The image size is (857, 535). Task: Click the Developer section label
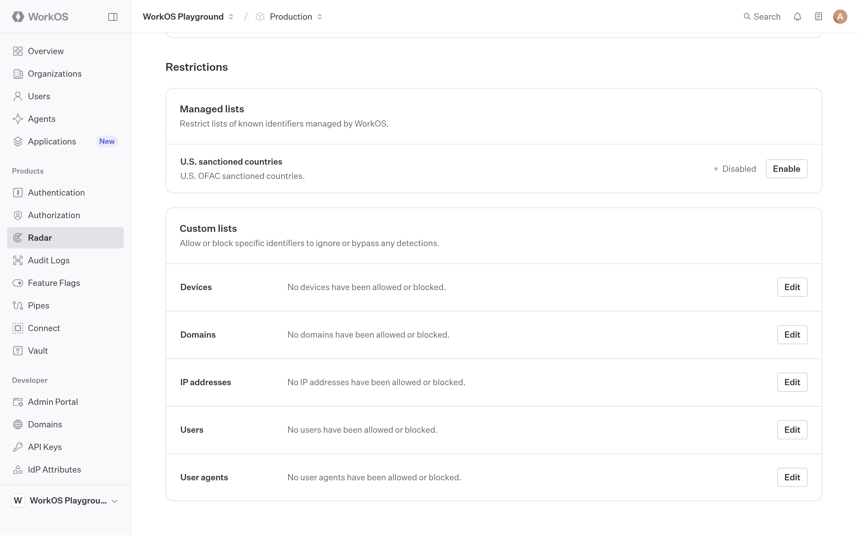point(30,380)
